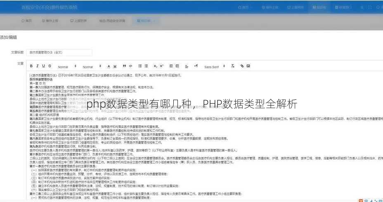The image size is (383, 202).
Task: Click the paragraph starting with 第七条
Action: coord(97,131)
